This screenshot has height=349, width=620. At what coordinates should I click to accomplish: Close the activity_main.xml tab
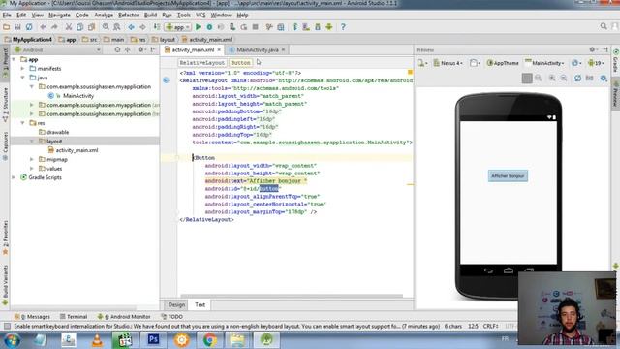click(x=219, y=49)
